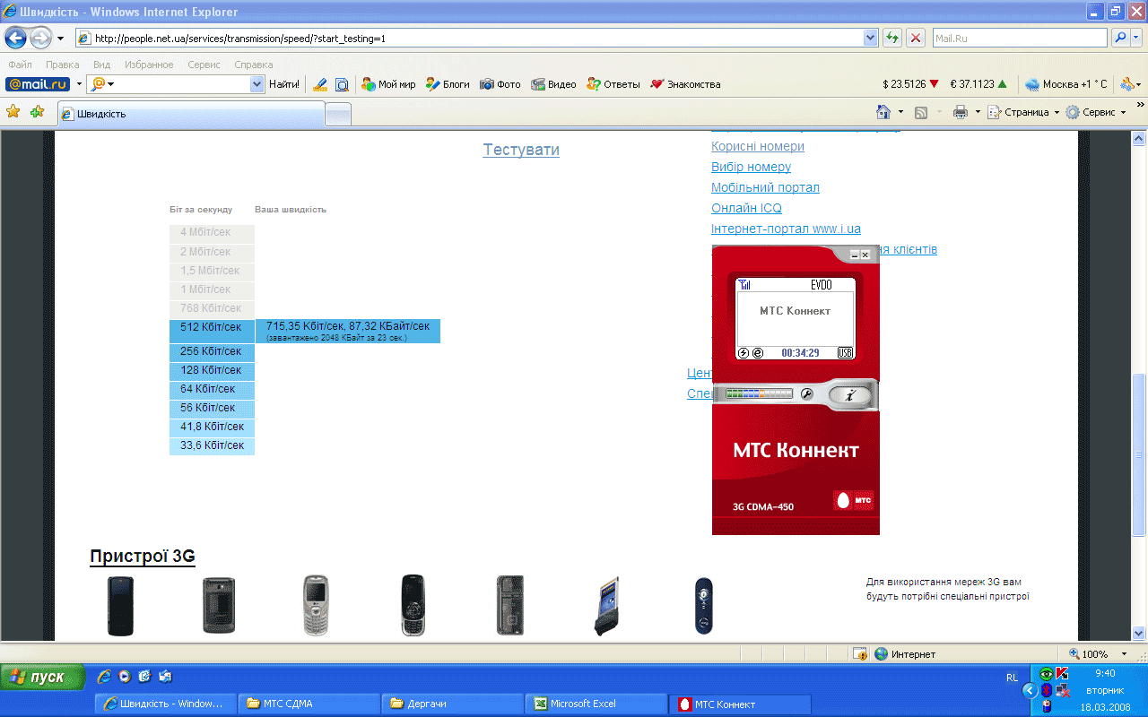The height and width of the screenshot is (717, 1148).
Task: Click the highlighter pen icon in Mail.ru toolbar
Action: point(320,84)
